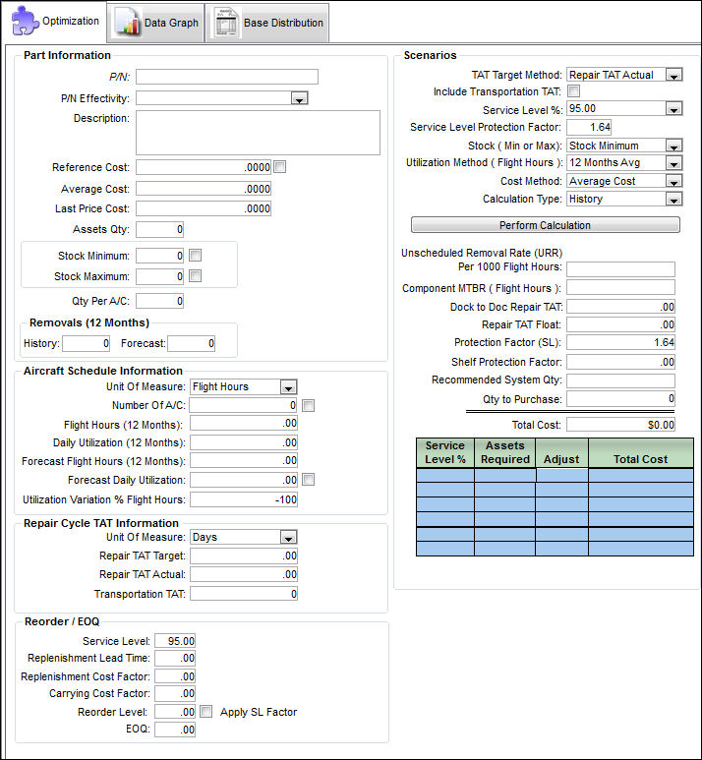Viewport: 702px width, 760px height.
Task: Switch to the Base Distribution tab
Action: 267,23
